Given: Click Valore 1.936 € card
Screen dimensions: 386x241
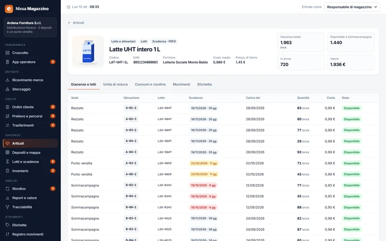Looking at the screenshot, I should [x=351, y=63].
